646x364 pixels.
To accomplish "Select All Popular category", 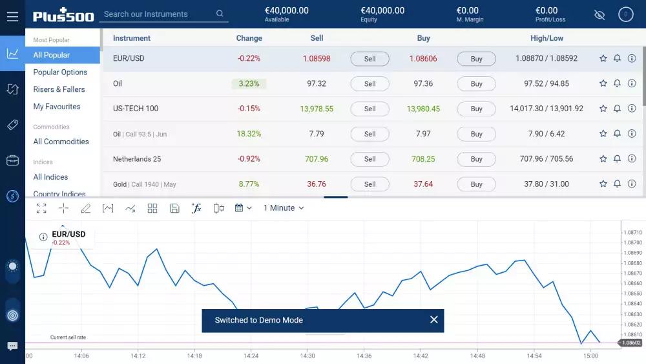I will point(63,55).
